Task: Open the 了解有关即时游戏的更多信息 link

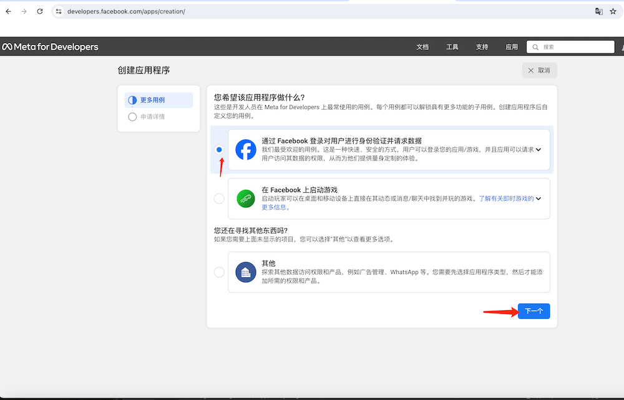Action: pos(505,198)
